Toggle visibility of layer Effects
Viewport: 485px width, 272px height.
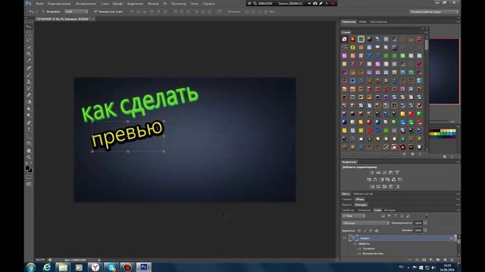[355, 243]
